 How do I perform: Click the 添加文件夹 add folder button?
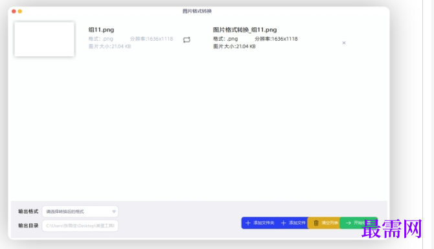(260, 222)
